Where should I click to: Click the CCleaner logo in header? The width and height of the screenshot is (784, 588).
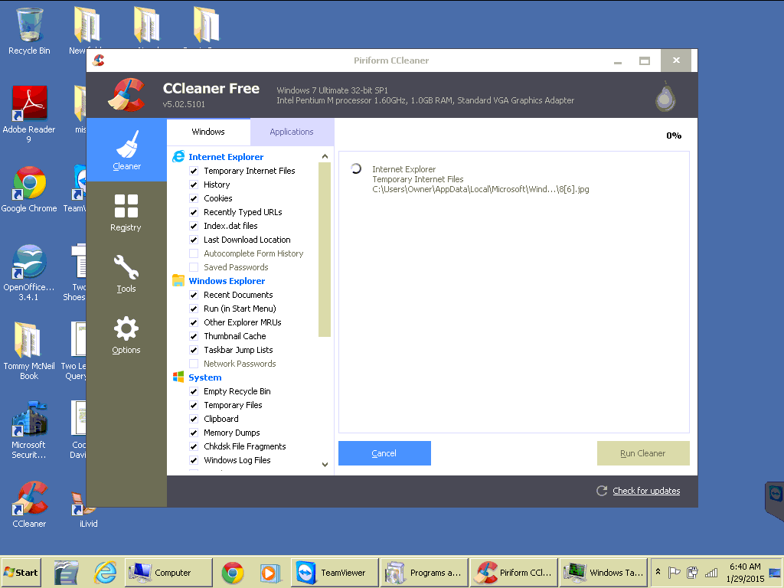[126, 94]
